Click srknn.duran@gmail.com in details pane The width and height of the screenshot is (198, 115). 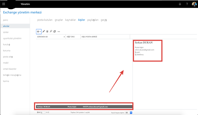click(x=144, y=50)
